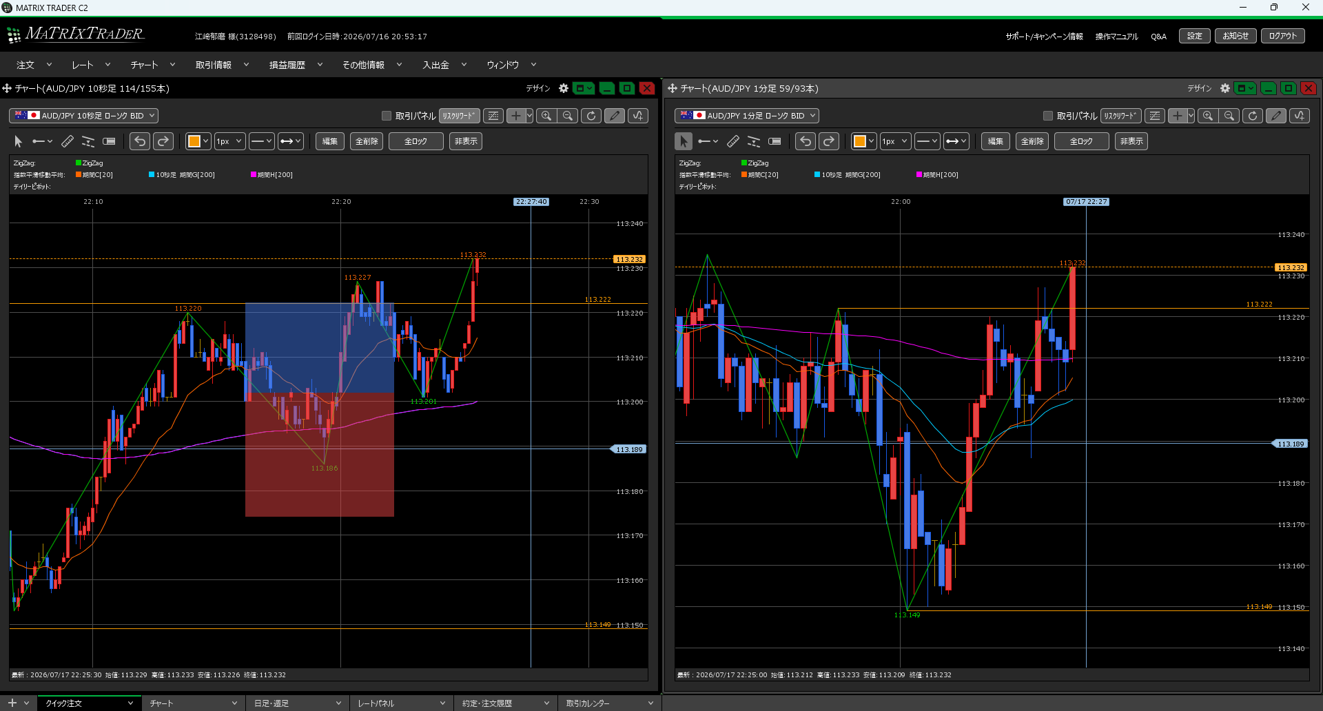The height and width of the screenshot is (711, 1323).
Task: Zoom in on the 10秒足 chart
Action: (546, 116)
